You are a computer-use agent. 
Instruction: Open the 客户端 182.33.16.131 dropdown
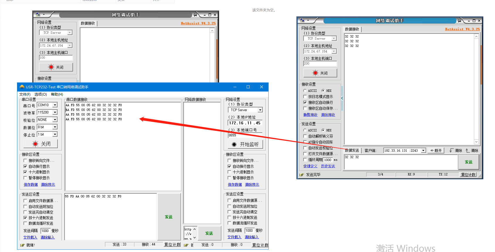click(423, 150)
